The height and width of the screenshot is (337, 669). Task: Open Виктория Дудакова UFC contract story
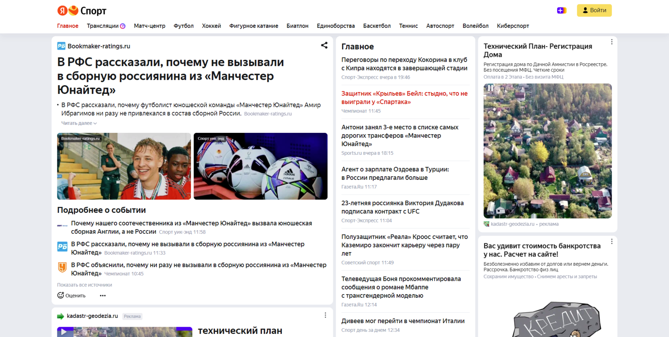tap(402, 207)
